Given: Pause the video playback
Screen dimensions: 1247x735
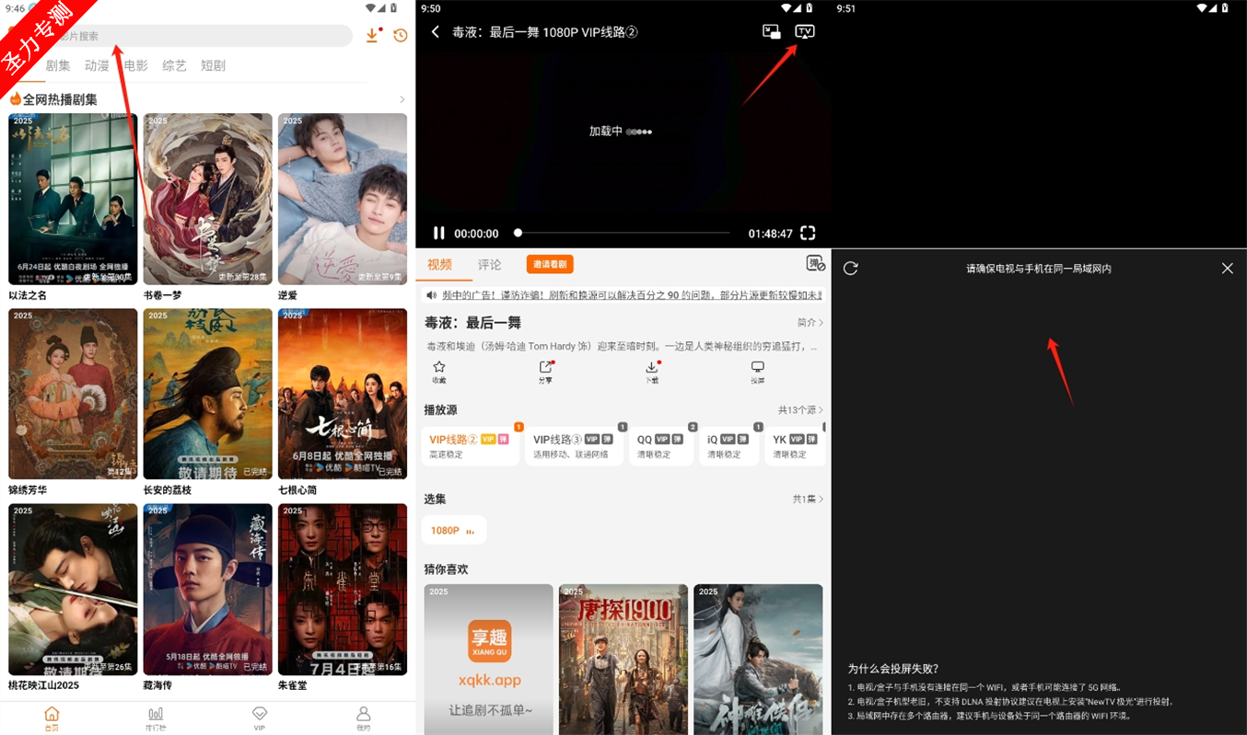Looking at the screenshot, I should [x=439, y=234].
